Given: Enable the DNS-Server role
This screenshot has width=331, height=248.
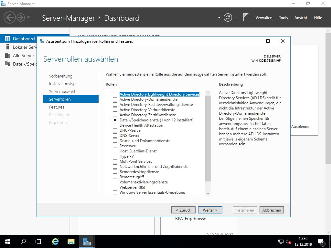Looking at the screenshot, I should pos(115,135).
